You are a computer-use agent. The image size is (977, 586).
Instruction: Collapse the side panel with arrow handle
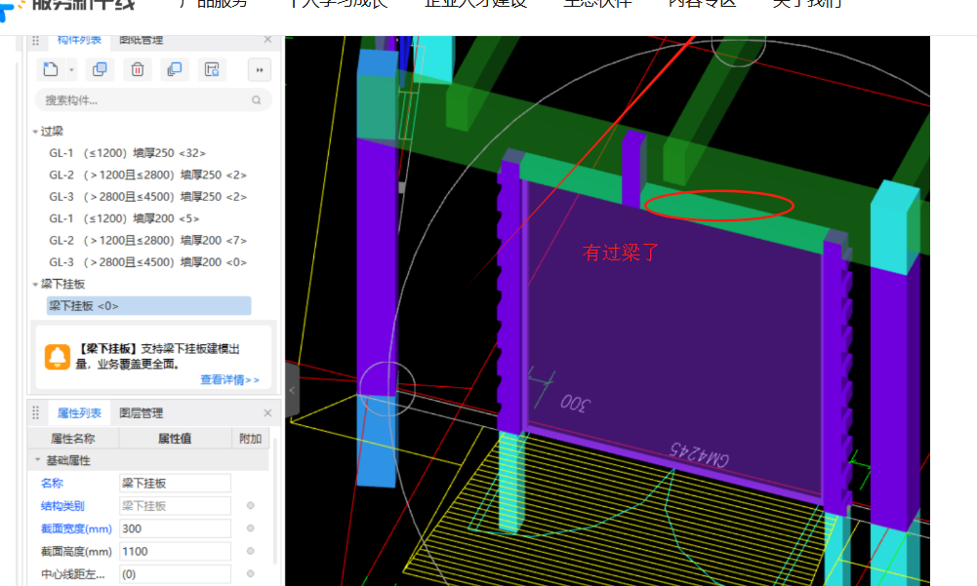pyautogui.click(x=292, y=390)
